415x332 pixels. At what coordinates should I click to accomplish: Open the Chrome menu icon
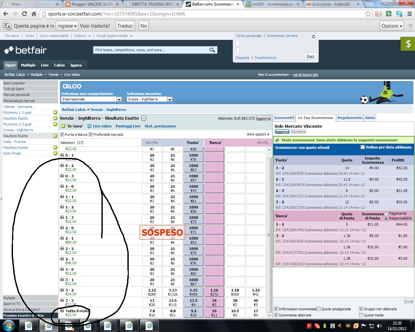click(409, 14)
